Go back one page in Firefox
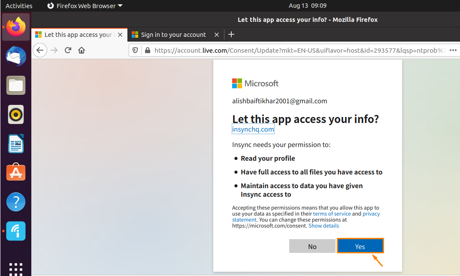This screenshot has height=276, width=460. 40,51
